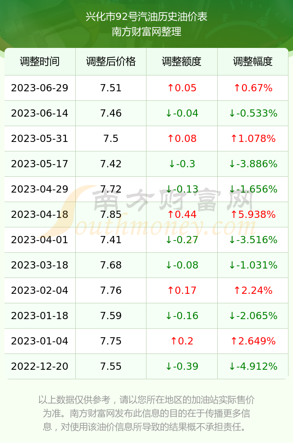Screen dimensions: 293x443
Task: Click the disclaimer text at the bottom
Action: coord(146,413)
